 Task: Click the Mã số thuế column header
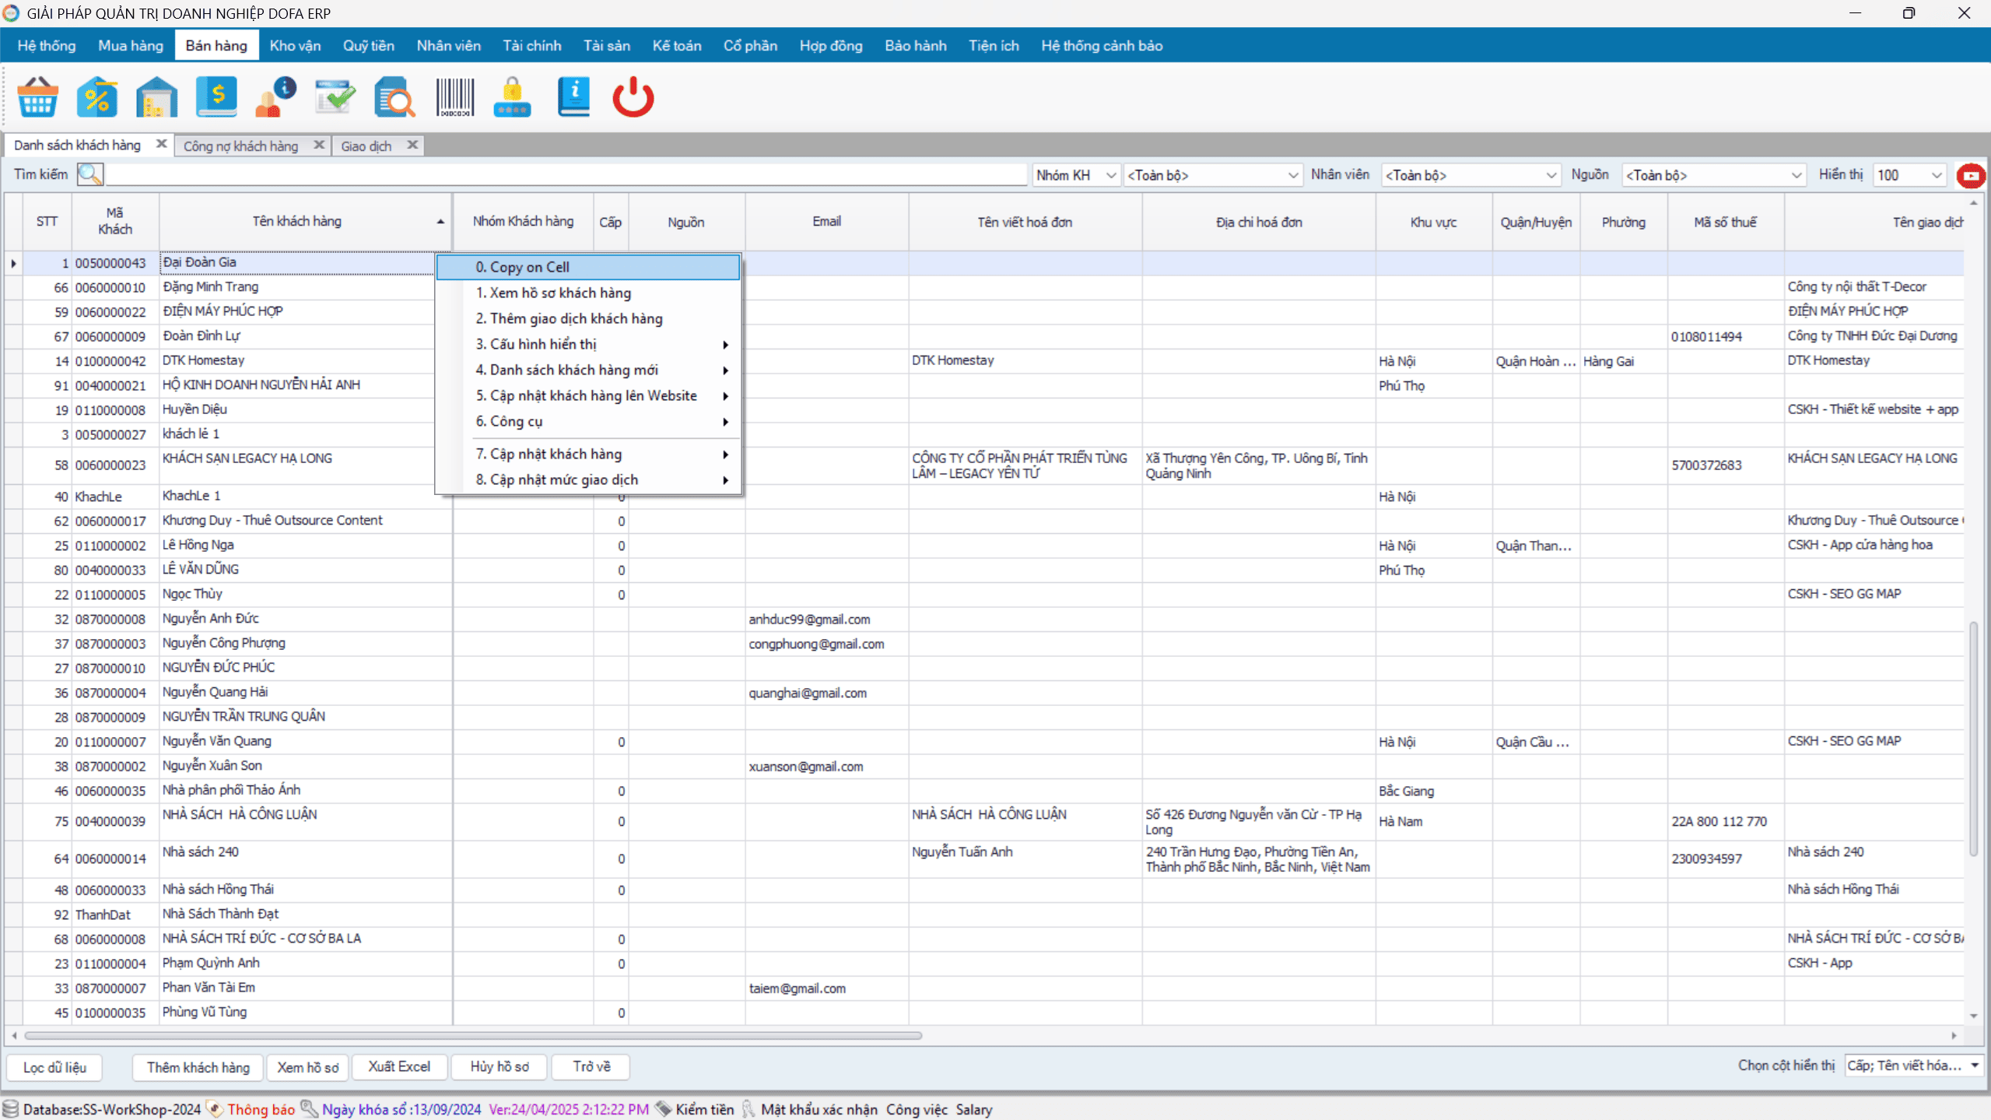[1725, 222]
